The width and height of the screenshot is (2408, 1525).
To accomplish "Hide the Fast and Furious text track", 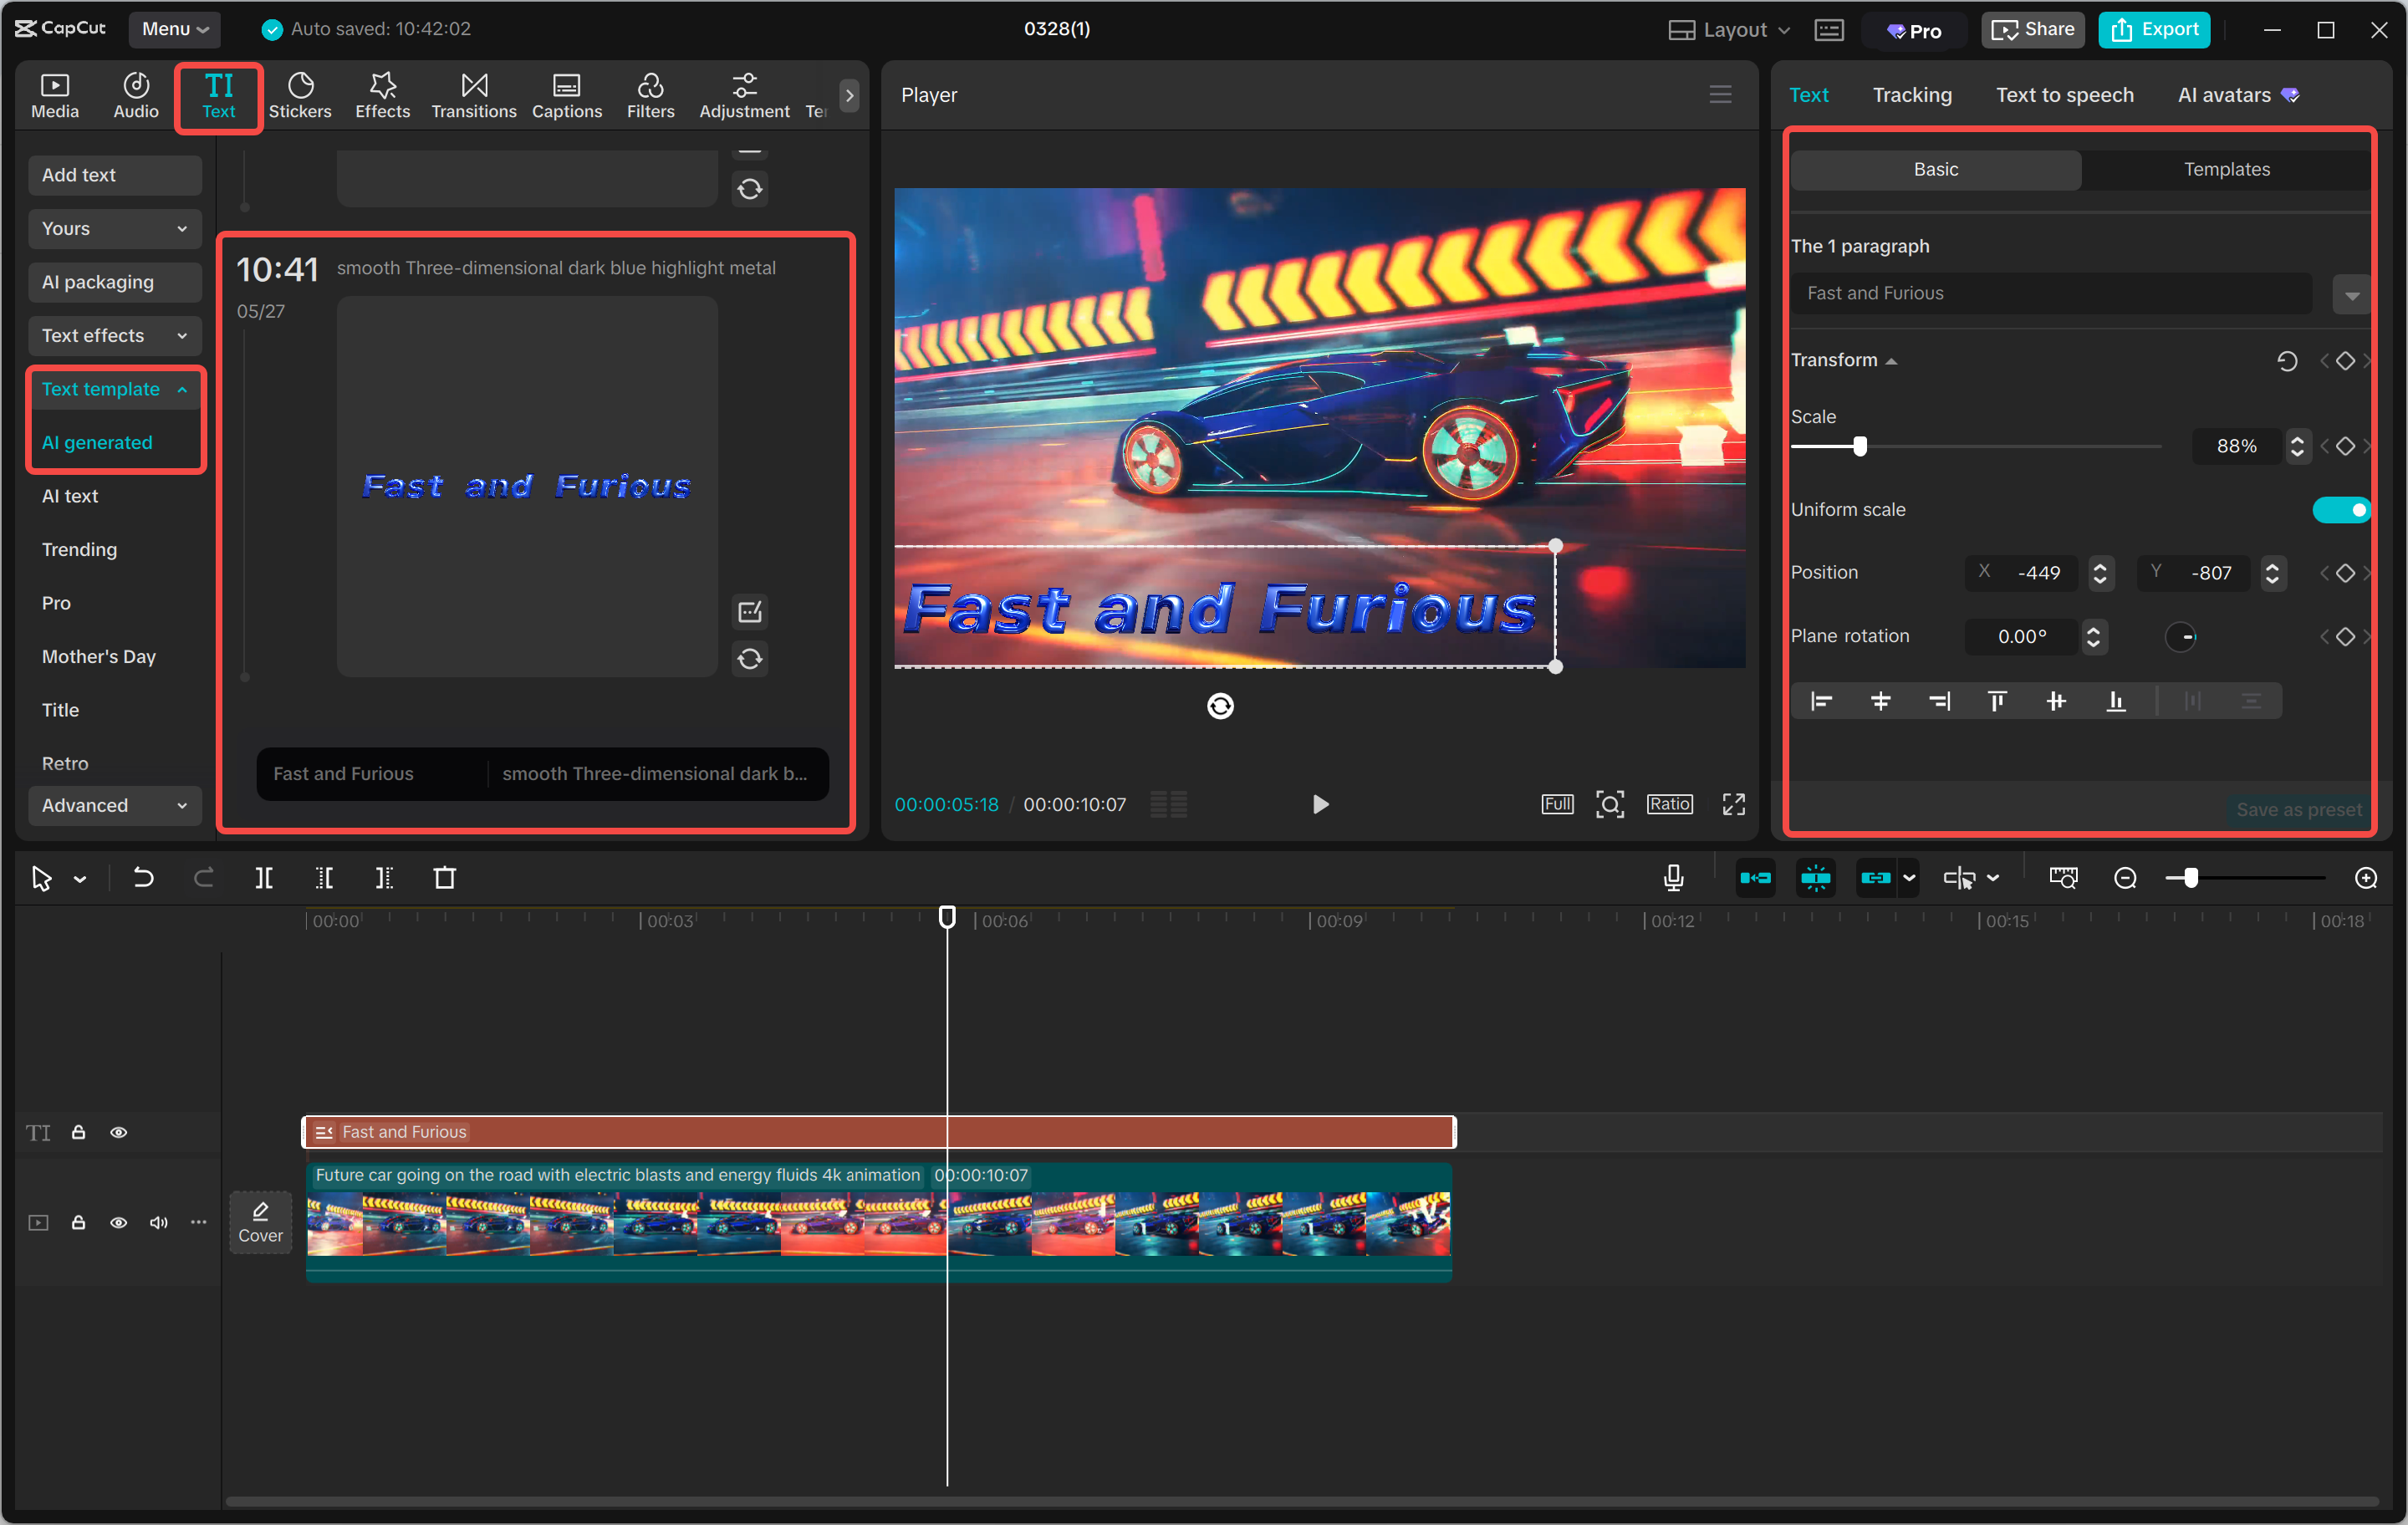I will coord(119,1132).
